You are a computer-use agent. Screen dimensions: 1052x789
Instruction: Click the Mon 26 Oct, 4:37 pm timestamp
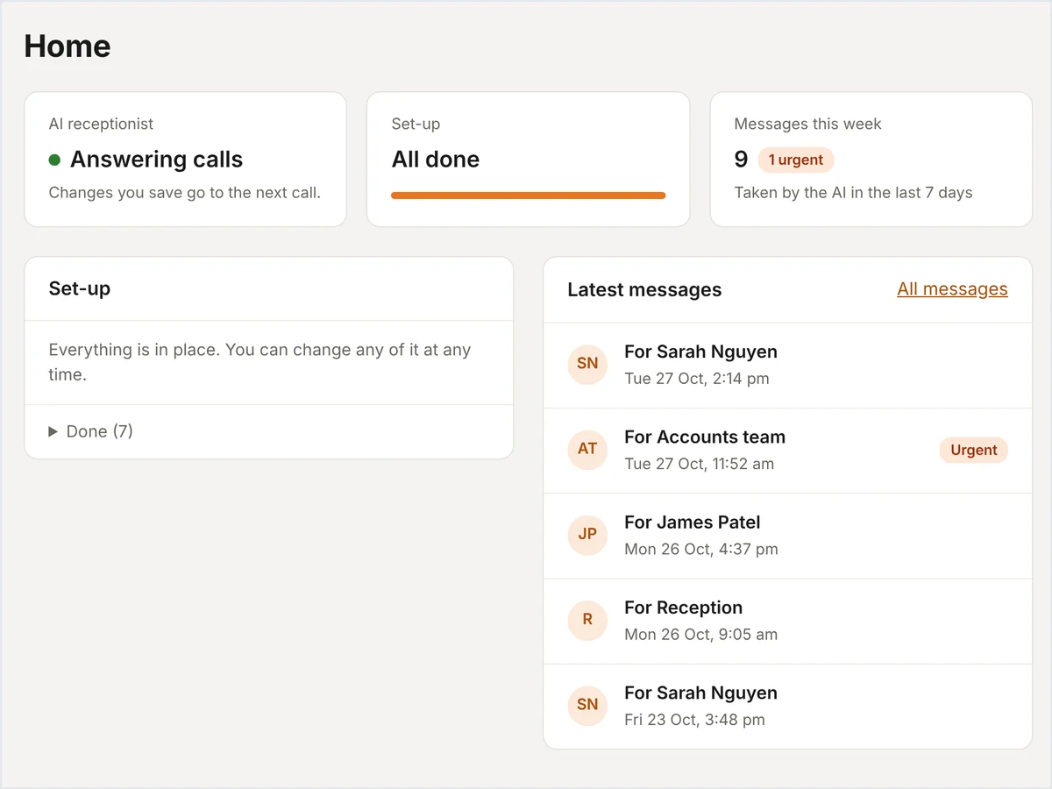click(701, 549)
